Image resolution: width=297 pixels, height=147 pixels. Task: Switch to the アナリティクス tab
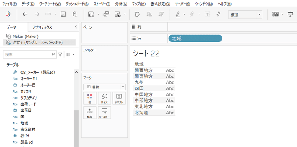tap(42, 27)
